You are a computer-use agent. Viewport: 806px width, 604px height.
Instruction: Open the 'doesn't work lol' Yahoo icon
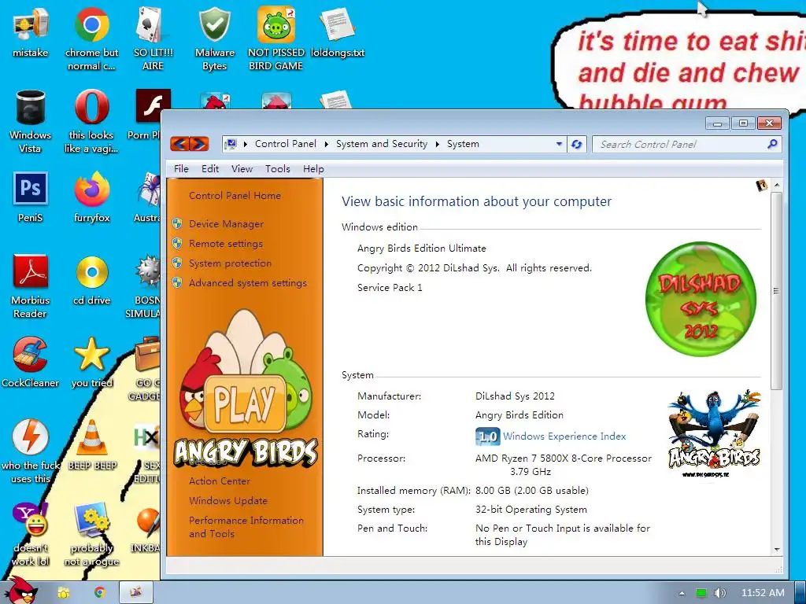[x=31, y=534]
